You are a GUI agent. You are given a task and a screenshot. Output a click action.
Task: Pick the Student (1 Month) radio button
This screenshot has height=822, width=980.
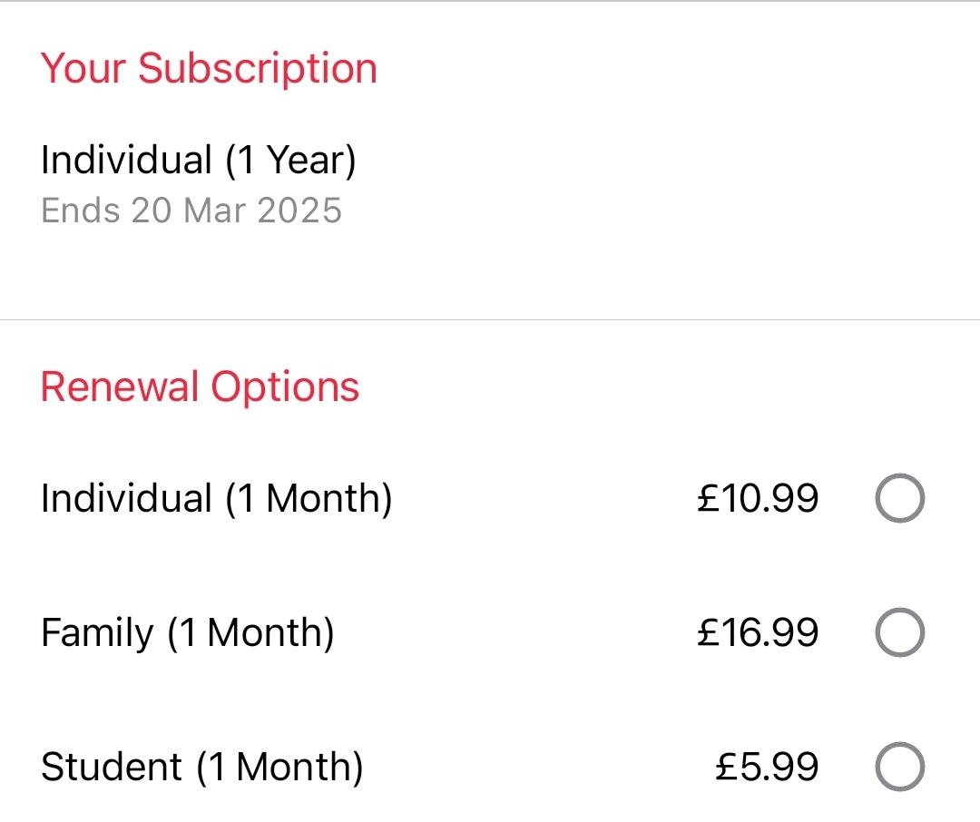point(899,767)
